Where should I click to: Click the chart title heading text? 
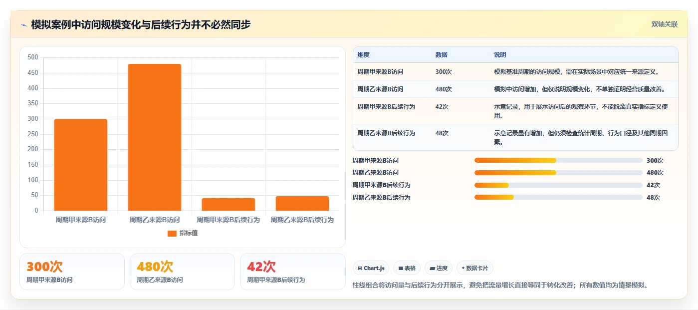(x=141, y=24)
